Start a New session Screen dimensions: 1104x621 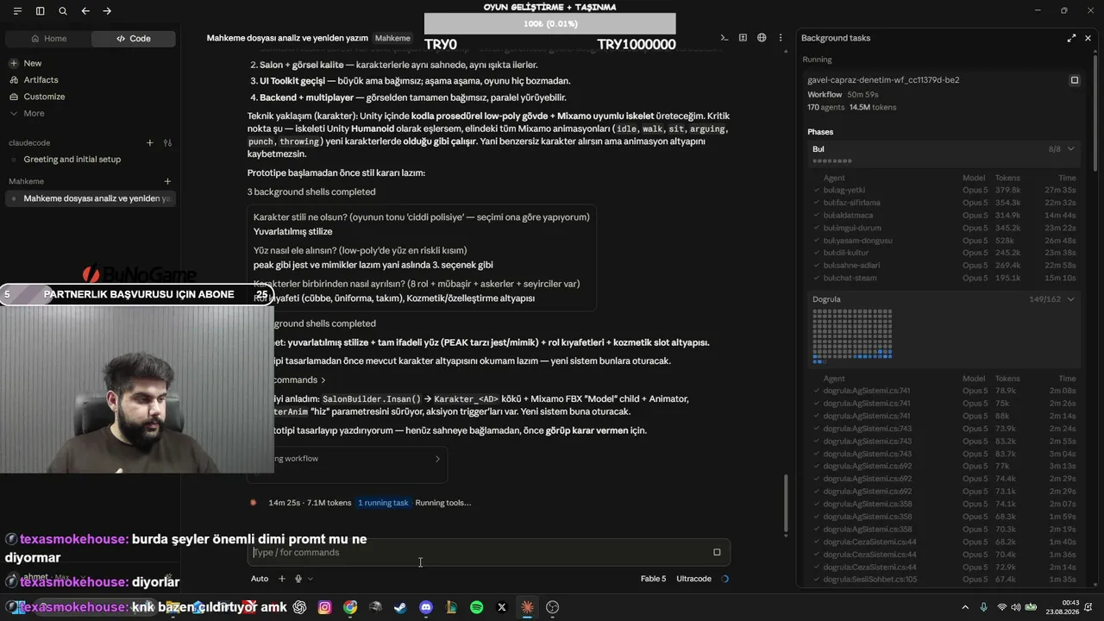[91, 63]
